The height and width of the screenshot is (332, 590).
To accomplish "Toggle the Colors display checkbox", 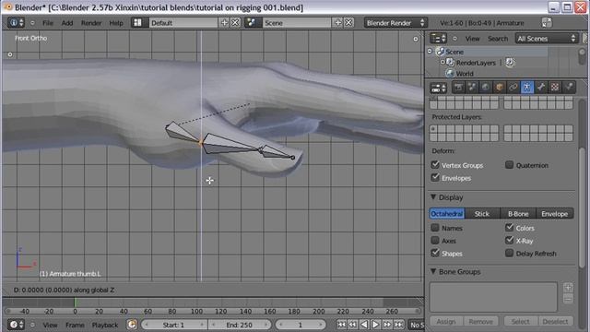I will 510,228.
